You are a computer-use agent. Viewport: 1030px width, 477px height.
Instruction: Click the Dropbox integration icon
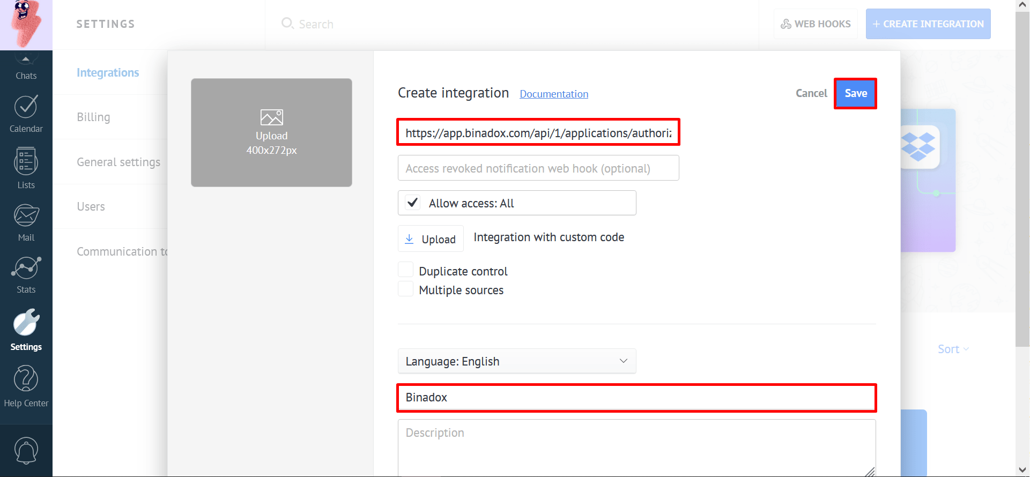(x=918, y=147)
